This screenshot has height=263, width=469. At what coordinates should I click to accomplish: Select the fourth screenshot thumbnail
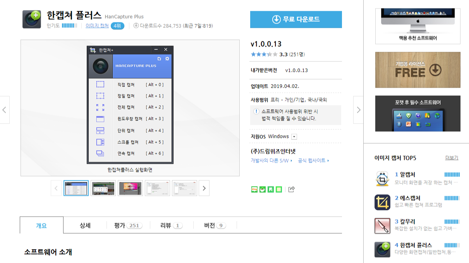(157, 188)
